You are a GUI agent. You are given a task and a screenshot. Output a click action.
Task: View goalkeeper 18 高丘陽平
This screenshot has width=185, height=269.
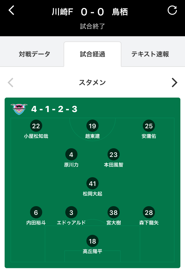92,244
